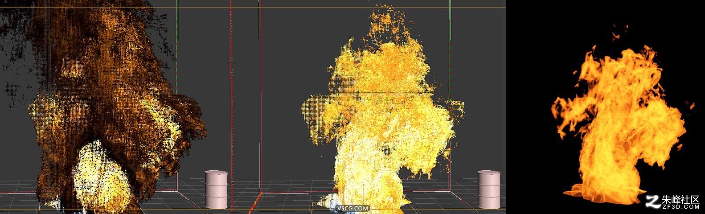The width and height of the screenshot is (705, 214).
Task: Click the rendered fire preview image
Action: click(605, 107)
